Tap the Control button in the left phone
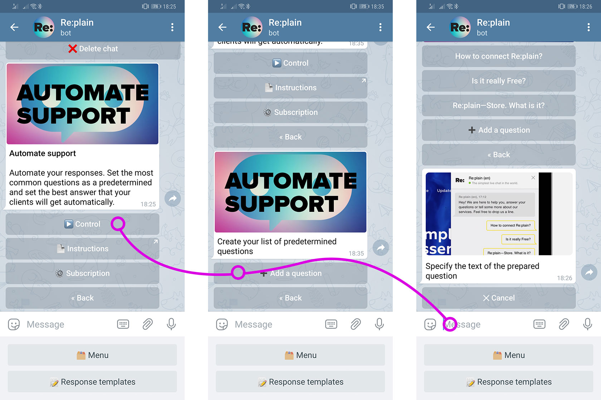The image size is (601, 400). click(x=82, y=224)
